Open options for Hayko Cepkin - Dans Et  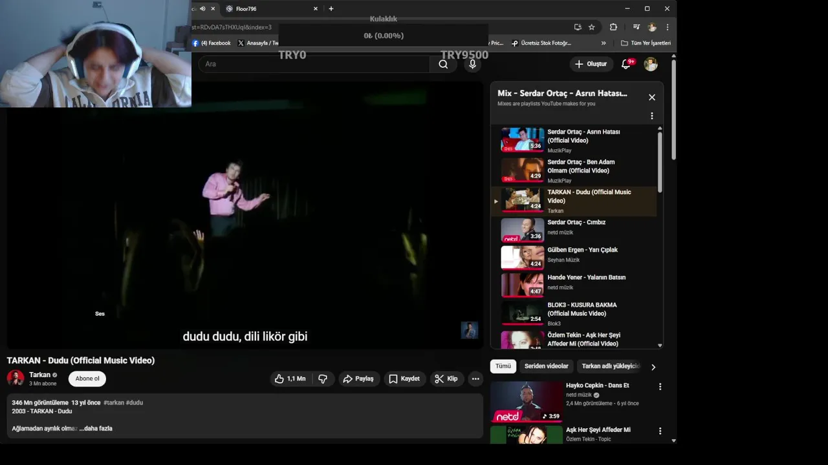click(660, 387)
